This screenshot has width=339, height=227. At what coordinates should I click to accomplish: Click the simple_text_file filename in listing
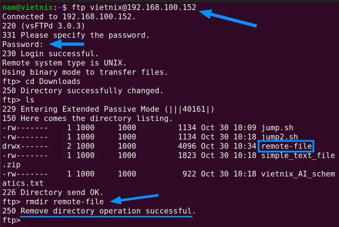[298, 155]
